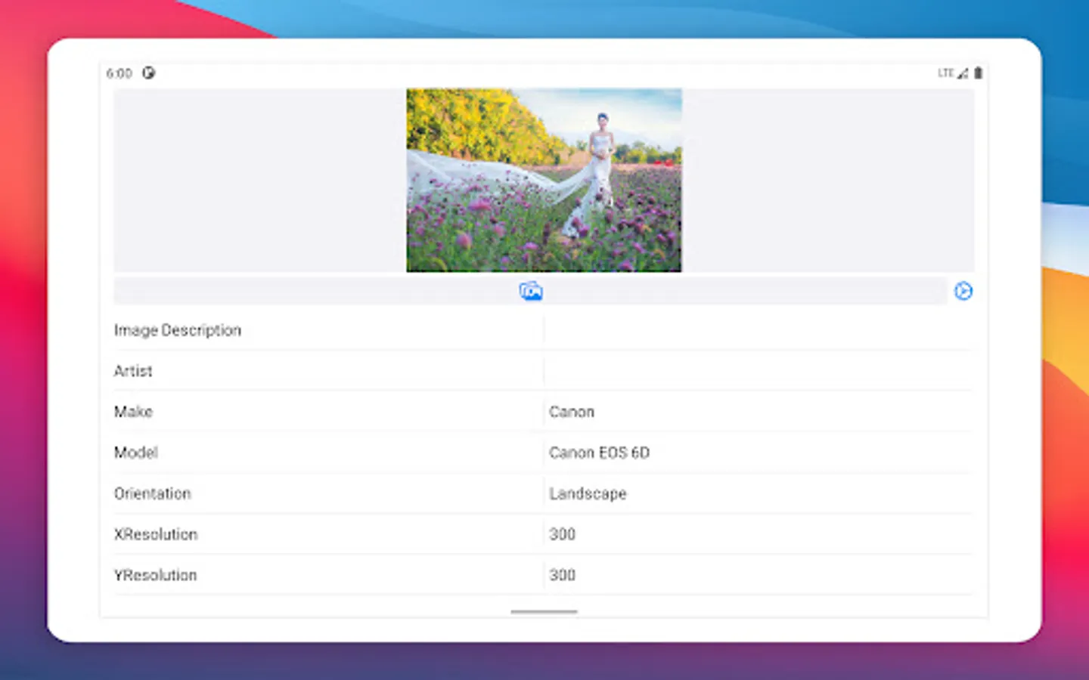1089x680 pixels.
Task: Tap the YResolution value 300
Action: pos(562,575)
